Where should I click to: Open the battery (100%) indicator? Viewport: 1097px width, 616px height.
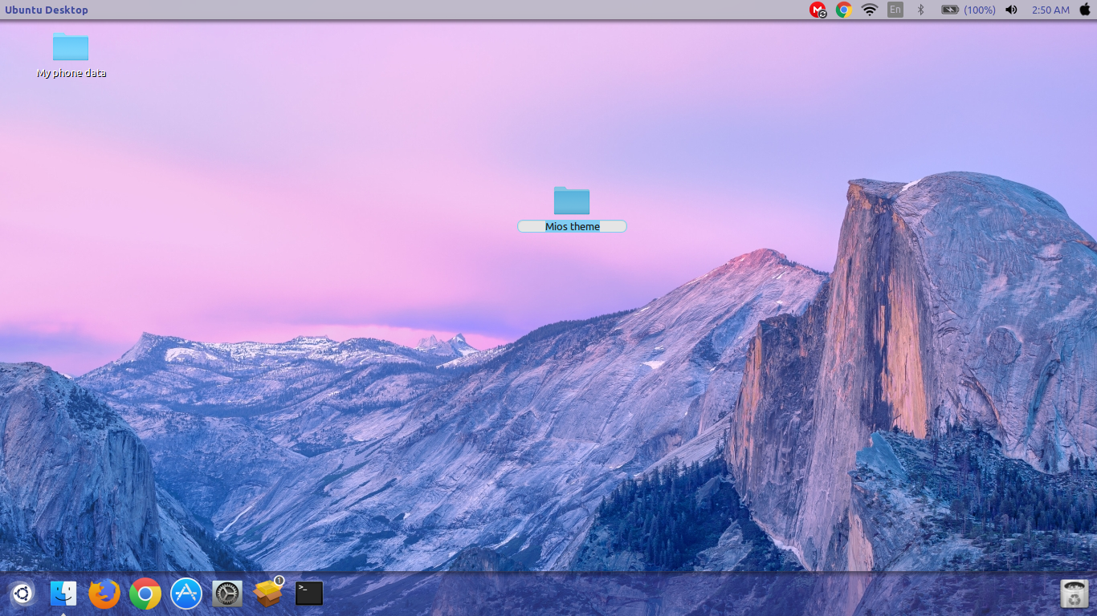tap(969, 10)
